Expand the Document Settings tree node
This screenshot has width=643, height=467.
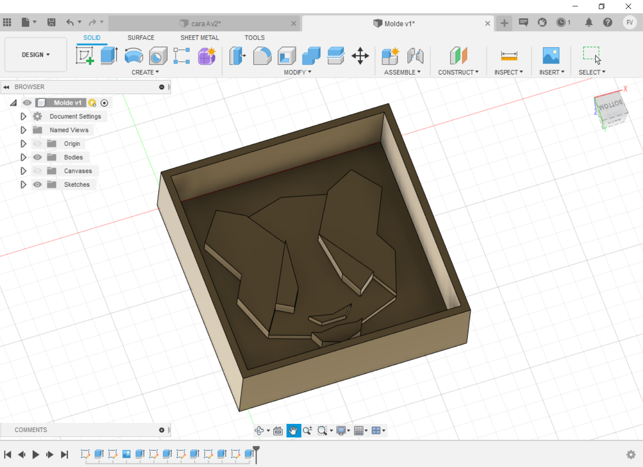click(24, 116)
